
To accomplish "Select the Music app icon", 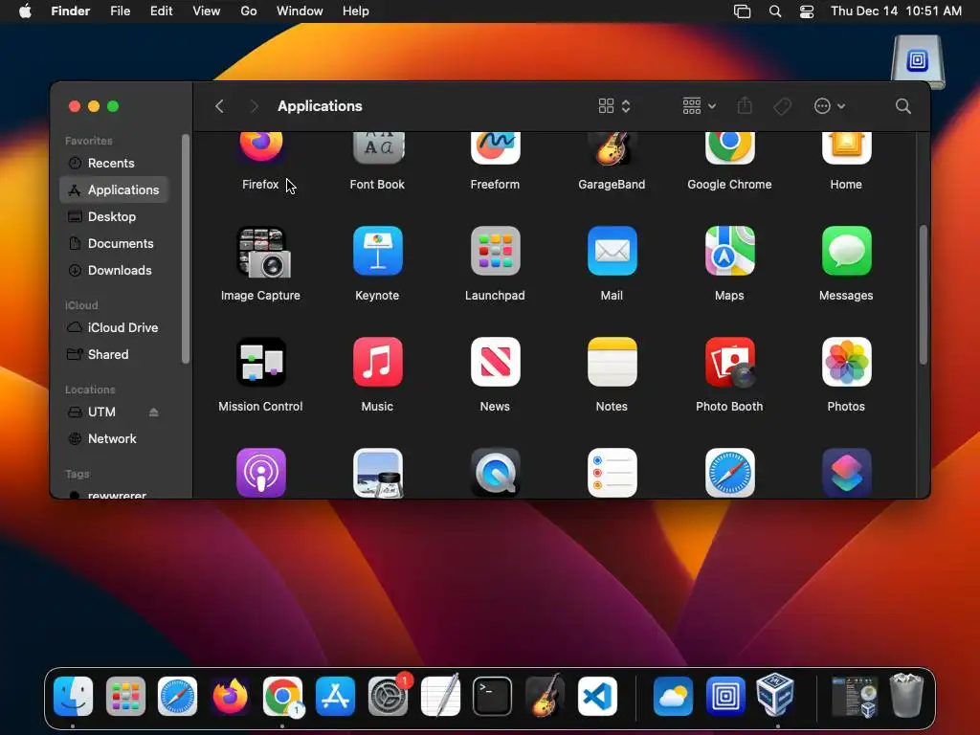I will [377, 362].
